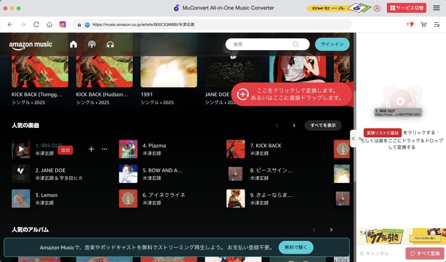Click the すべて変換 button
446x262 pixels.
pyautogui.click(x=425, y=254)
